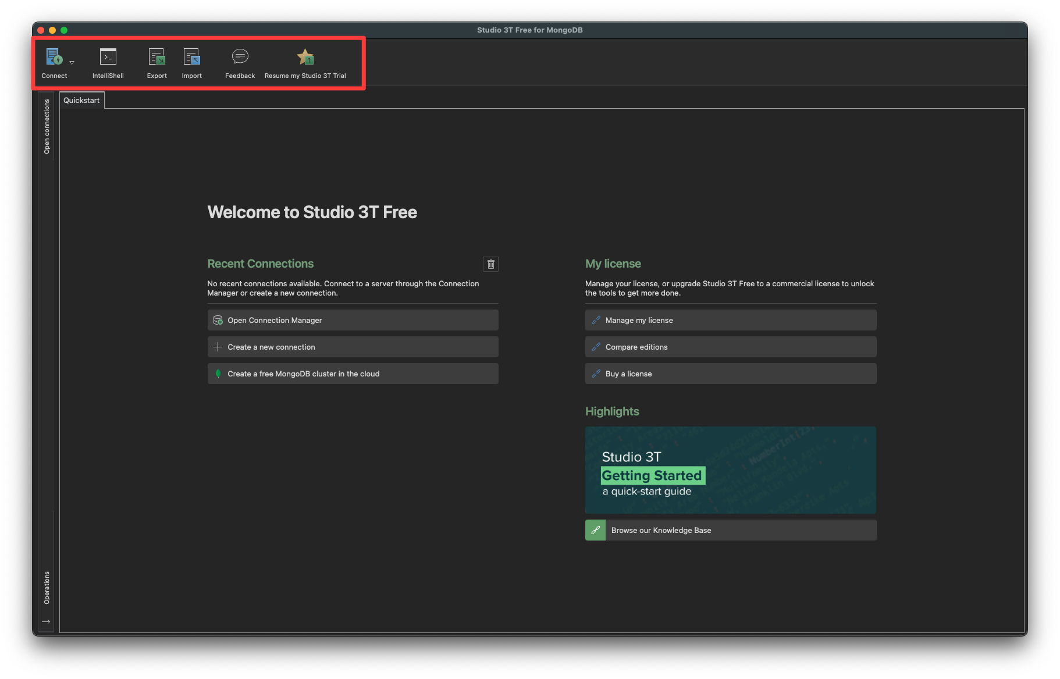Open the Operations side panel

tap(47, 588)
